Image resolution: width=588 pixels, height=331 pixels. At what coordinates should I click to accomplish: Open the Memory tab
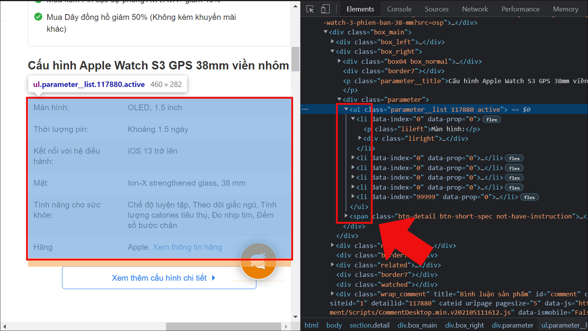(x=565, y=9)
